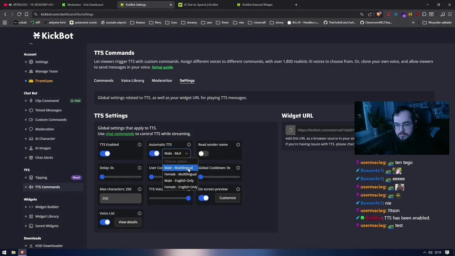Screen dimensions: 455x256
Task: Switch to Commands tab
Action: [104, 80]
